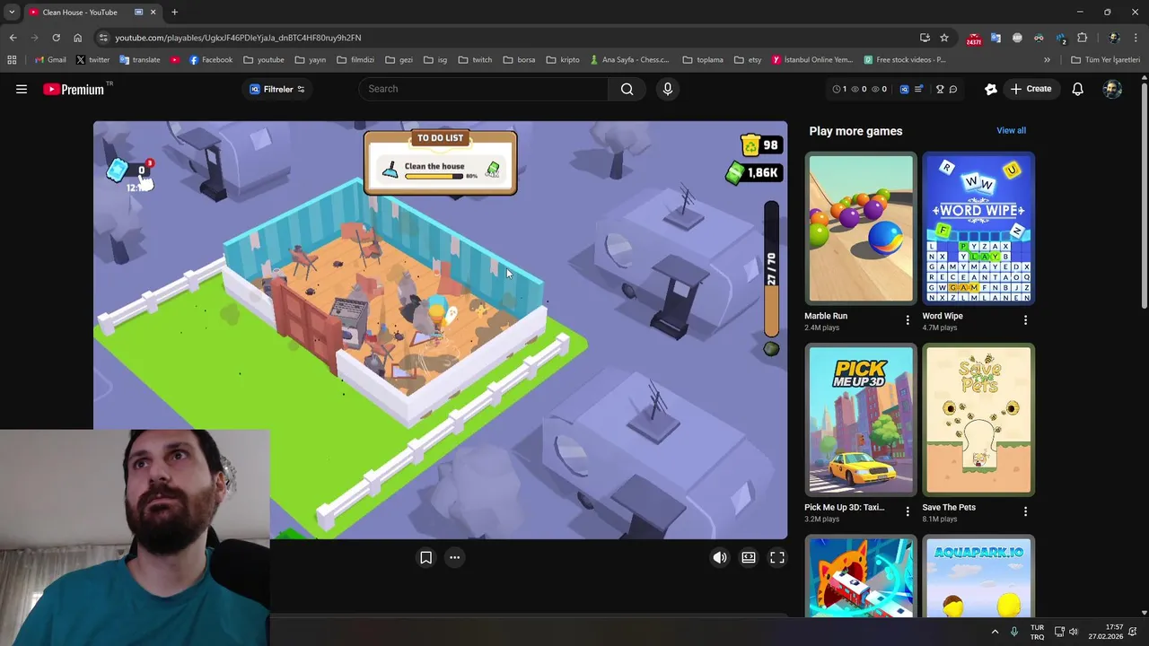Show more bookmarks with the double chevron
Image resolution: width=1149 pixels, height=646 pixels.
(x=1047, y=60)
